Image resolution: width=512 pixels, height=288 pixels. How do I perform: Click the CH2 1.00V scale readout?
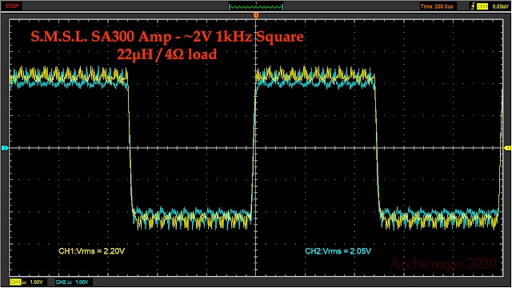click(x=82, y=282)
